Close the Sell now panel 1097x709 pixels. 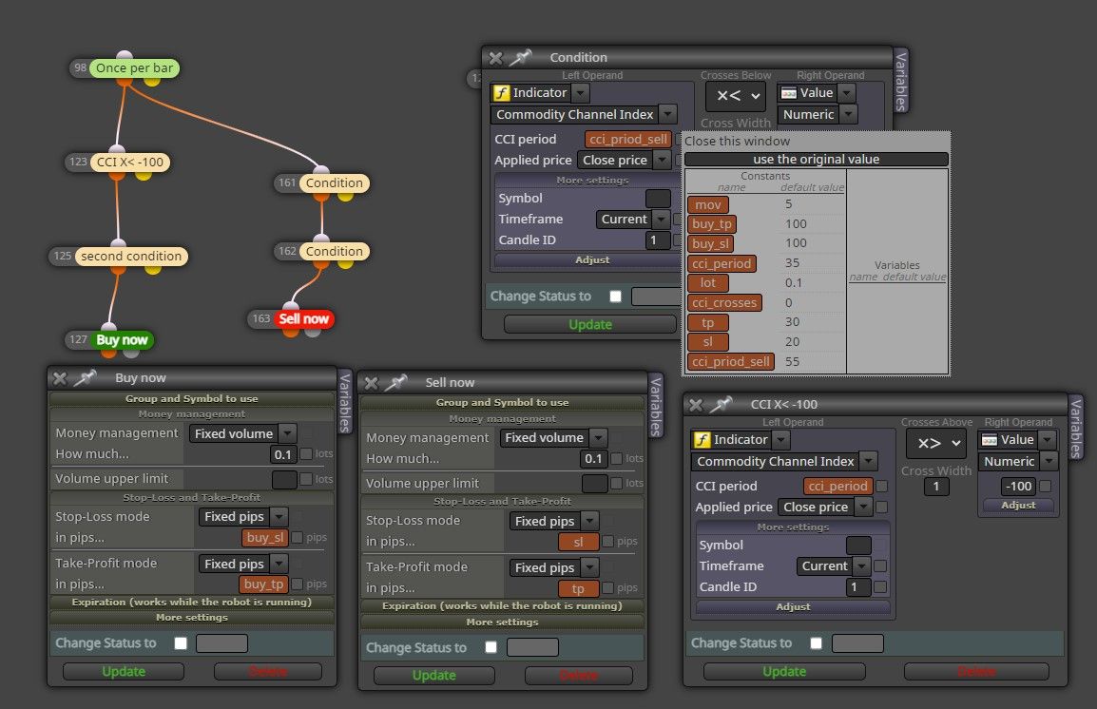pyautogui.click(x=372, y=383)
